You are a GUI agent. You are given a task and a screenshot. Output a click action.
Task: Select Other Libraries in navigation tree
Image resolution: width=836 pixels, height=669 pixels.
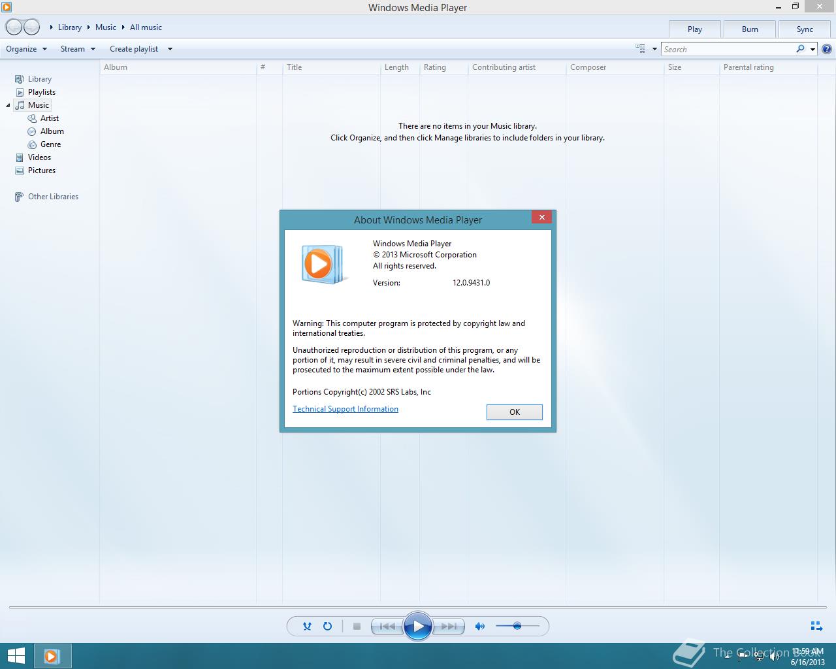pyautogui.click(x=53, y=197)
